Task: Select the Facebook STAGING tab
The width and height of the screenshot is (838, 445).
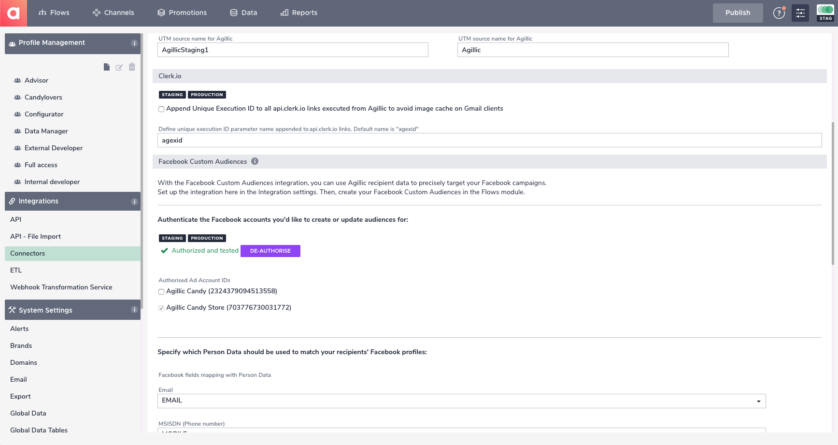Action: [x=172, y=238]
